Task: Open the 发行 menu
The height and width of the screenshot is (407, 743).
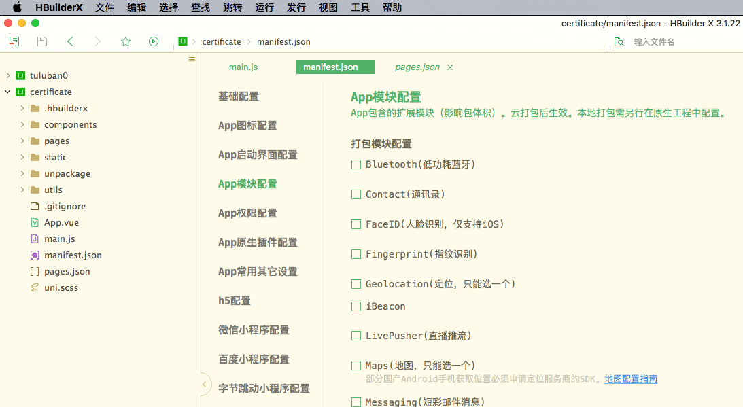Action: 296,7
